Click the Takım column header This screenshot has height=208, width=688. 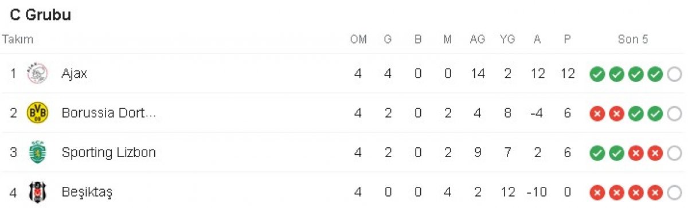18,40
